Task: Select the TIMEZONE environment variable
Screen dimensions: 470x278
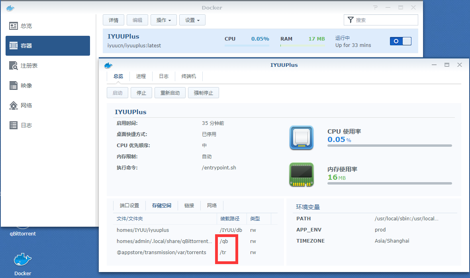Action: pos(375,241)
